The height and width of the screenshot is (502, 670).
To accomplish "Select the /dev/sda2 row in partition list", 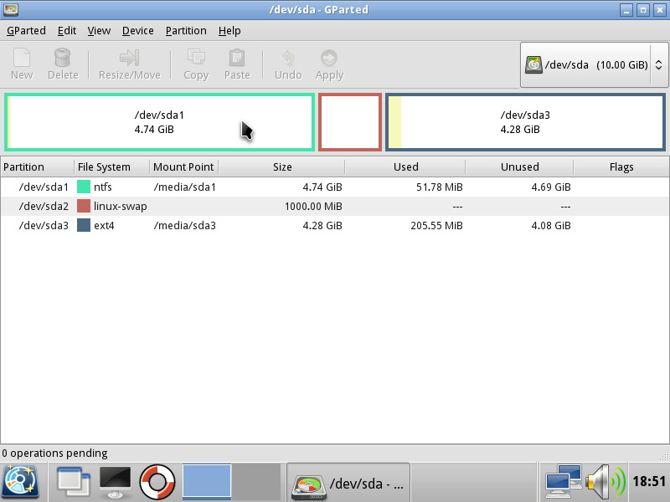I will pyautogui.click(x=334, y=206).
